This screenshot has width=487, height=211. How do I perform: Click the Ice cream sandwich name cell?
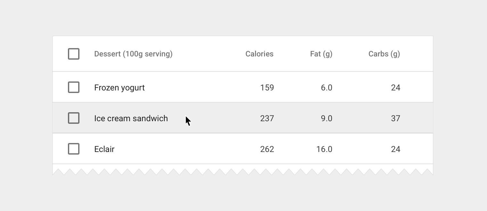(x=131, y=118)
